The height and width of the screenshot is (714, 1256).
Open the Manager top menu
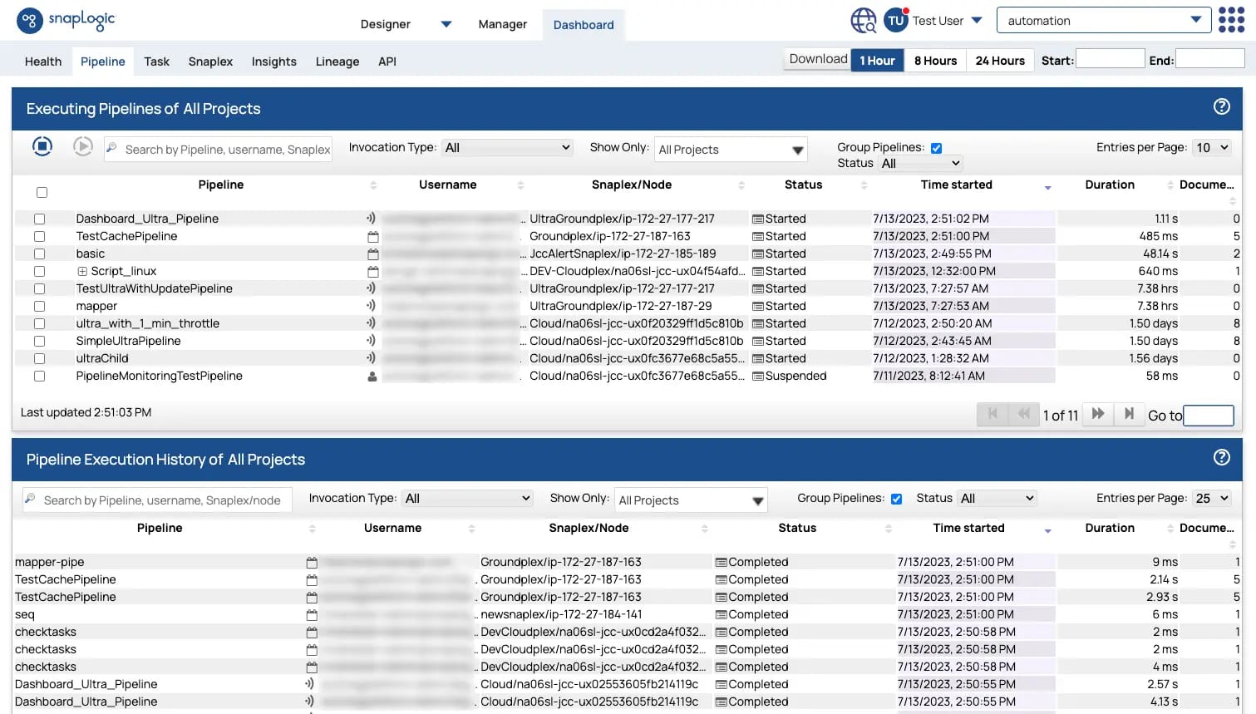tap(502, 24)
